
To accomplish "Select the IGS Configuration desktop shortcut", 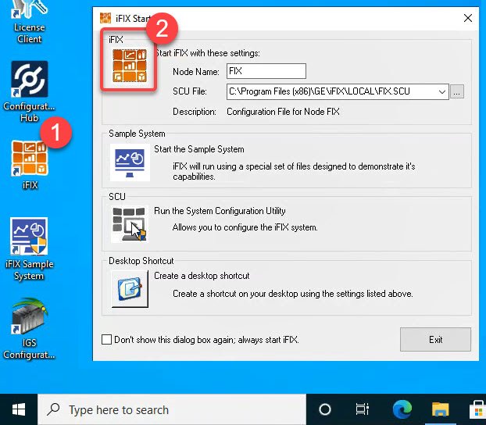I will (x=29, y=329).
